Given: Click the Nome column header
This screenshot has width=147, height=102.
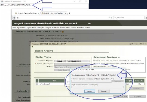Looking at the screenshot, I should click(55, 81).
